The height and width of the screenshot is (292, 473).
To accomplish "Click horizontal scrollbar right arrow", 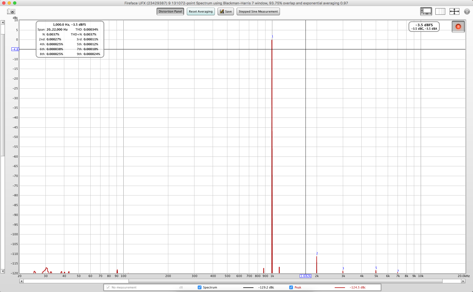I will pos(463,281).
